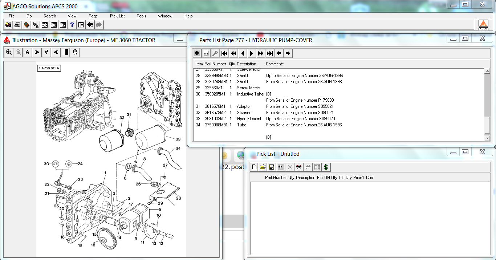Click the Price1 column header in Pick List
Screen dimensions: 496x260
point(358,178)
